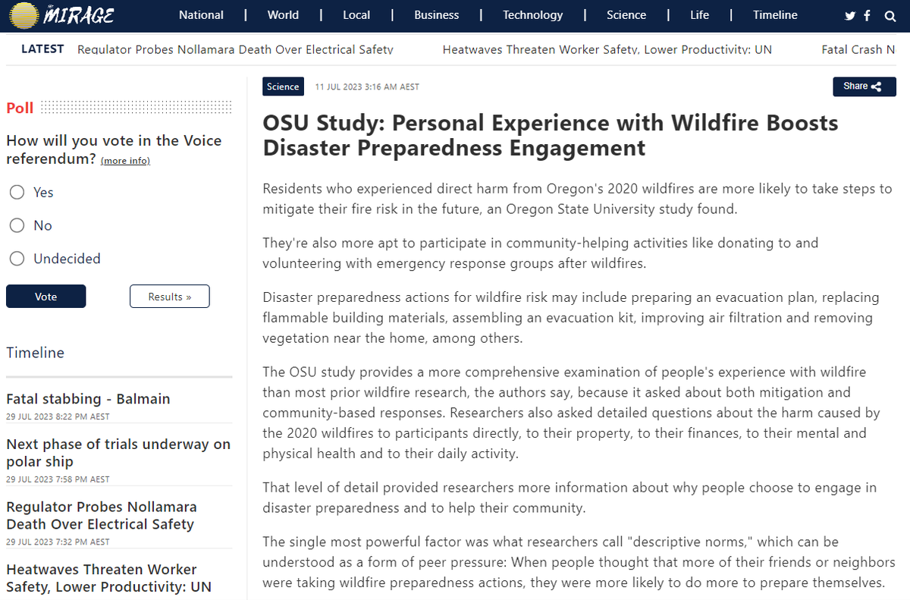The height and width of the screenshot is (600, 910).
Task: Open the Science category tag
Action: pos(283,86)
